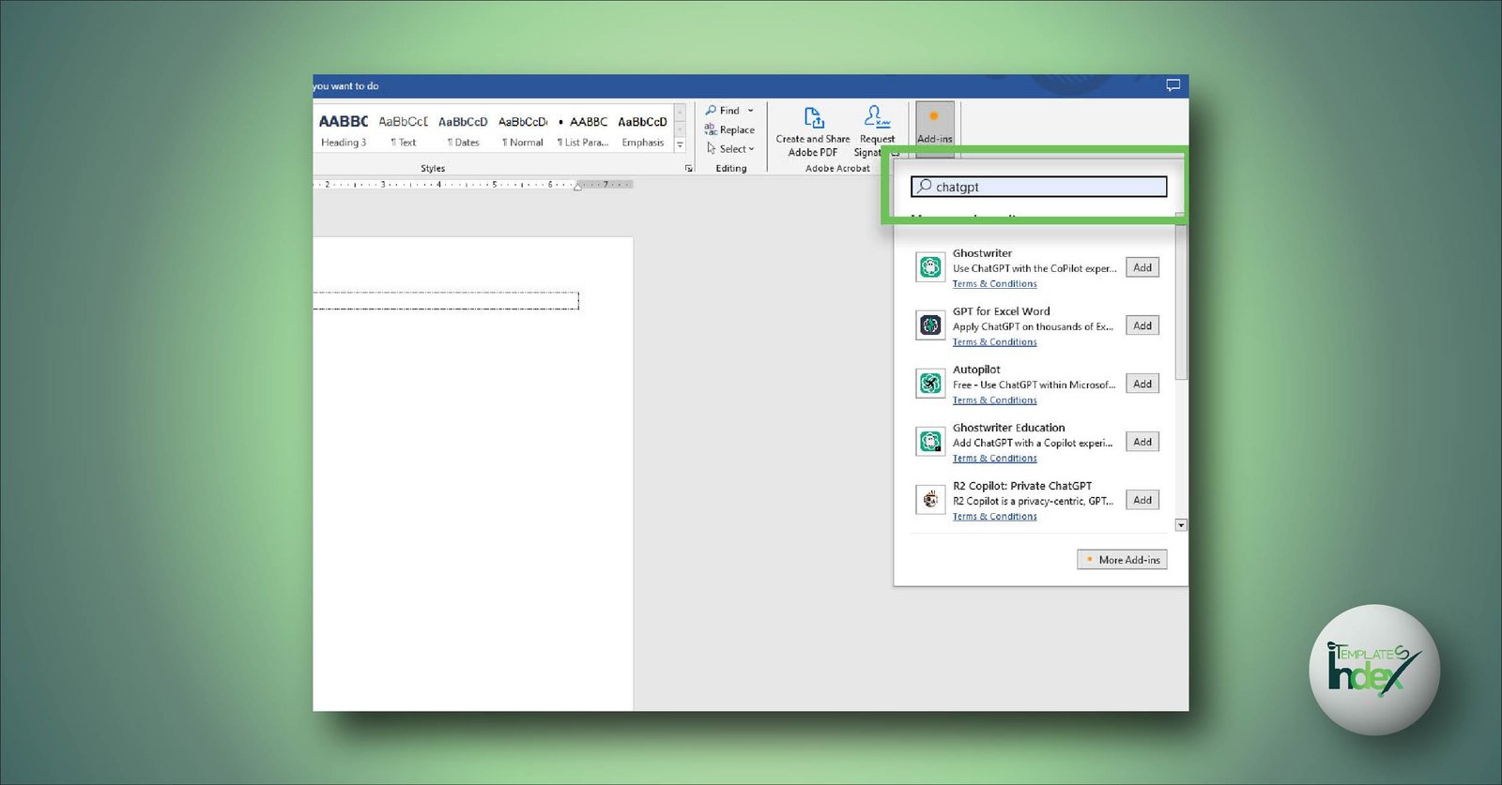The image size is (1502, 785).
Task: Click the search magnifier in add-ins box
Action: coord(924,186)
